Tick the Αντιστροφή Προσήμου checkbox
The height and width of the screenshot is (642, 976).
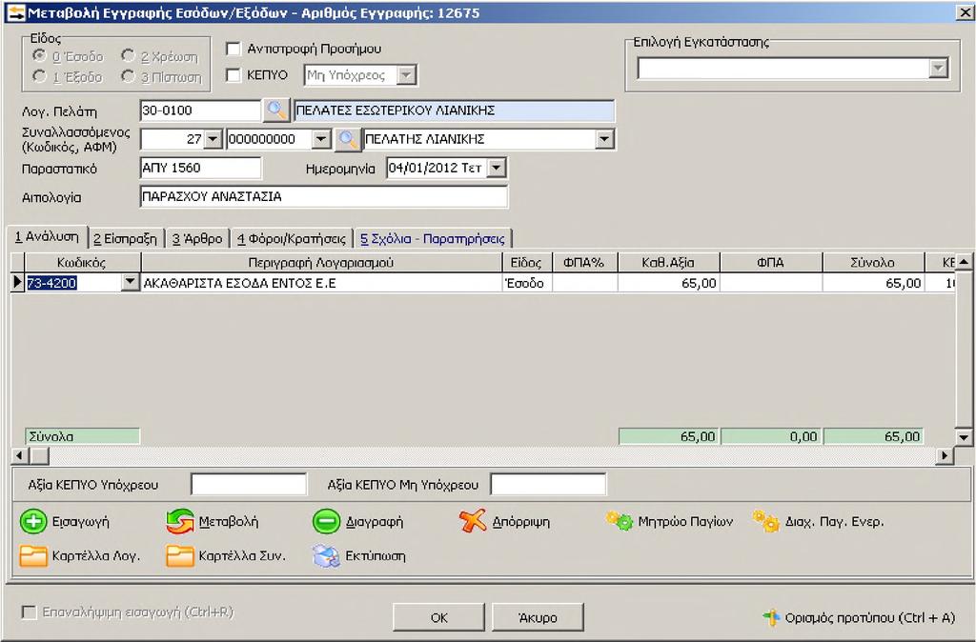coord(234,49)
